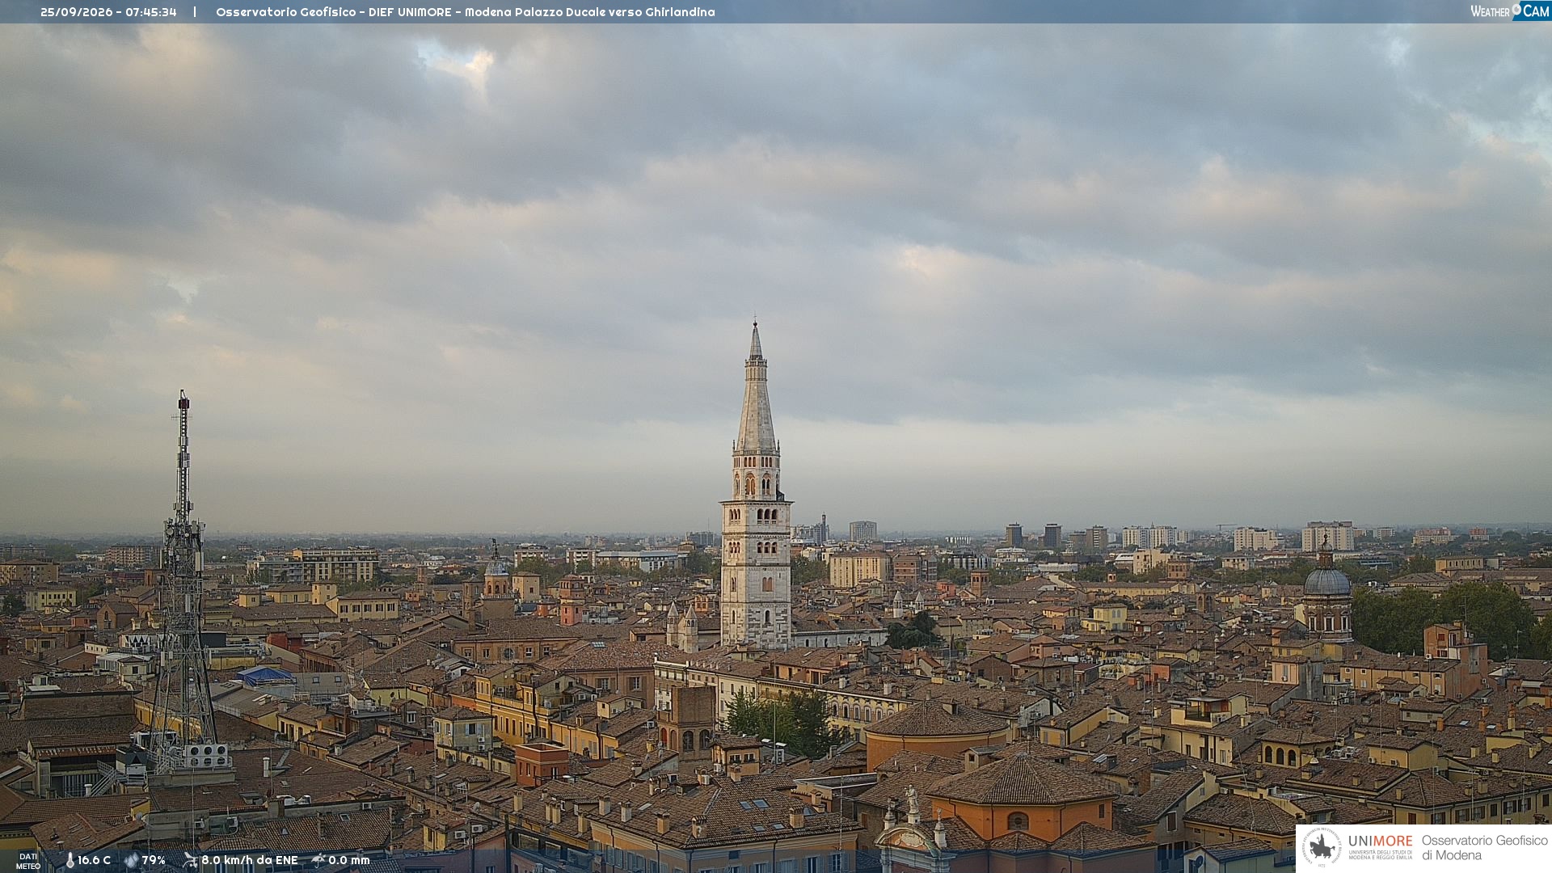1552x873 pixels.
Task: Click the rain umbrella icon
Action: (x=318, y=860)
